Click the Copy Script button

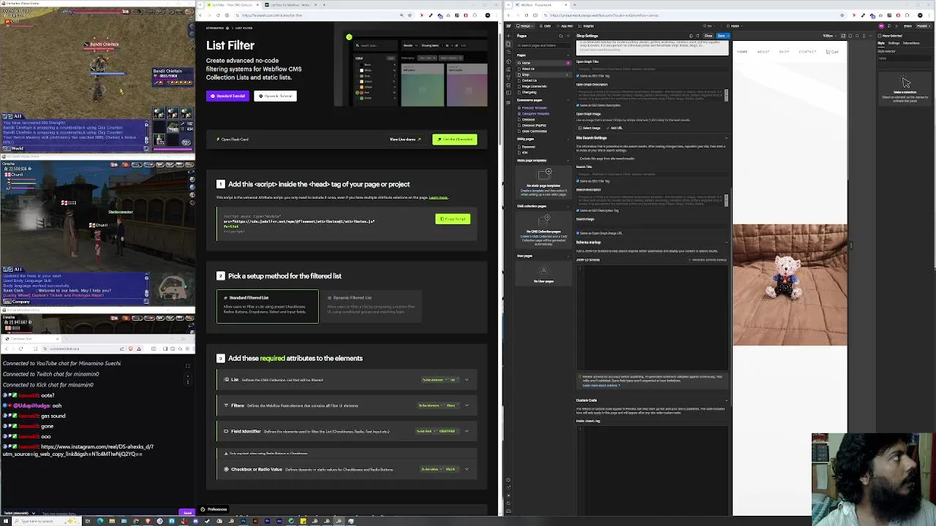(453, 218)
